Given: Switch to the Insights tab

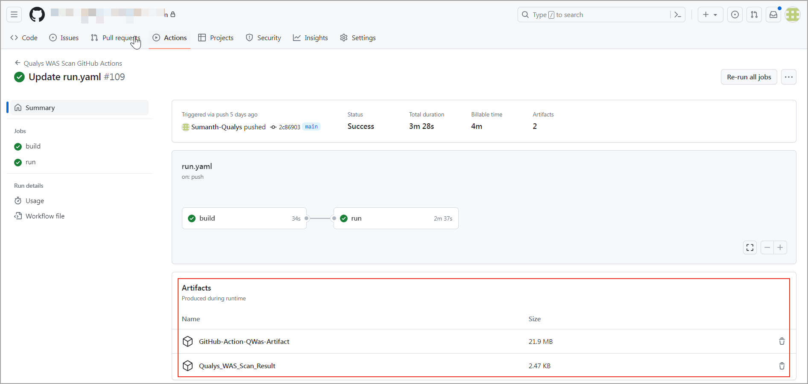Looking at the screenshot, I should (310, 38).
